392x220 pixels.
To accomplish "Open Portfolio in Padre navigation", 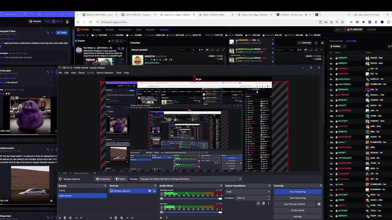I will 110,30.
